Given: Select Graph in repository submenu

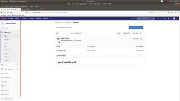Looking at the screenshot, I should 5,53.
